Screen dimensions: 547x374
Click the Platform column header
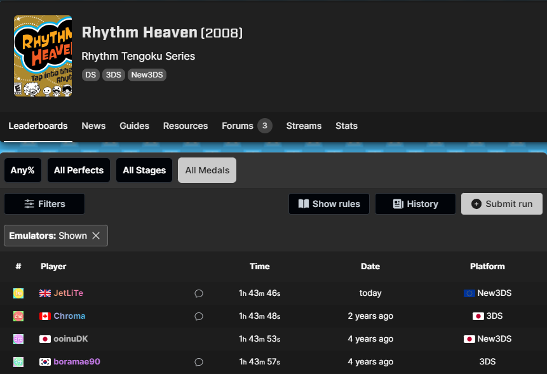point(487,266)
